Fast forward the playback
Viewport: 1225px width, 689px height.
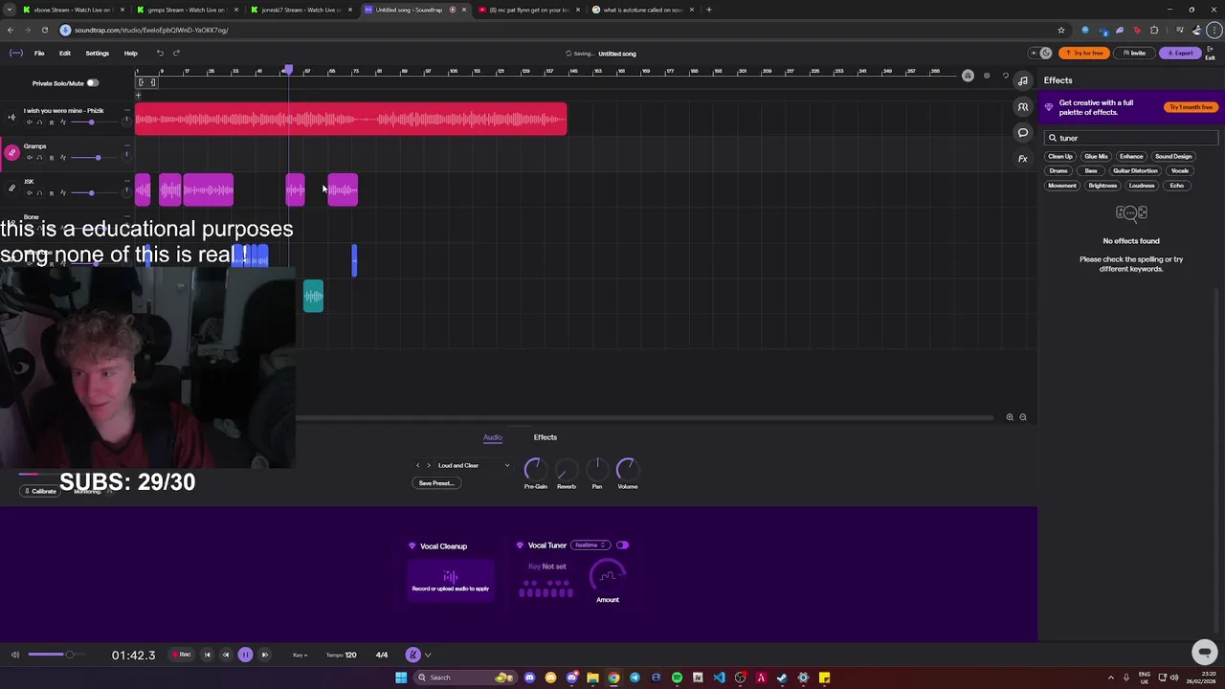tap(265, 655)
